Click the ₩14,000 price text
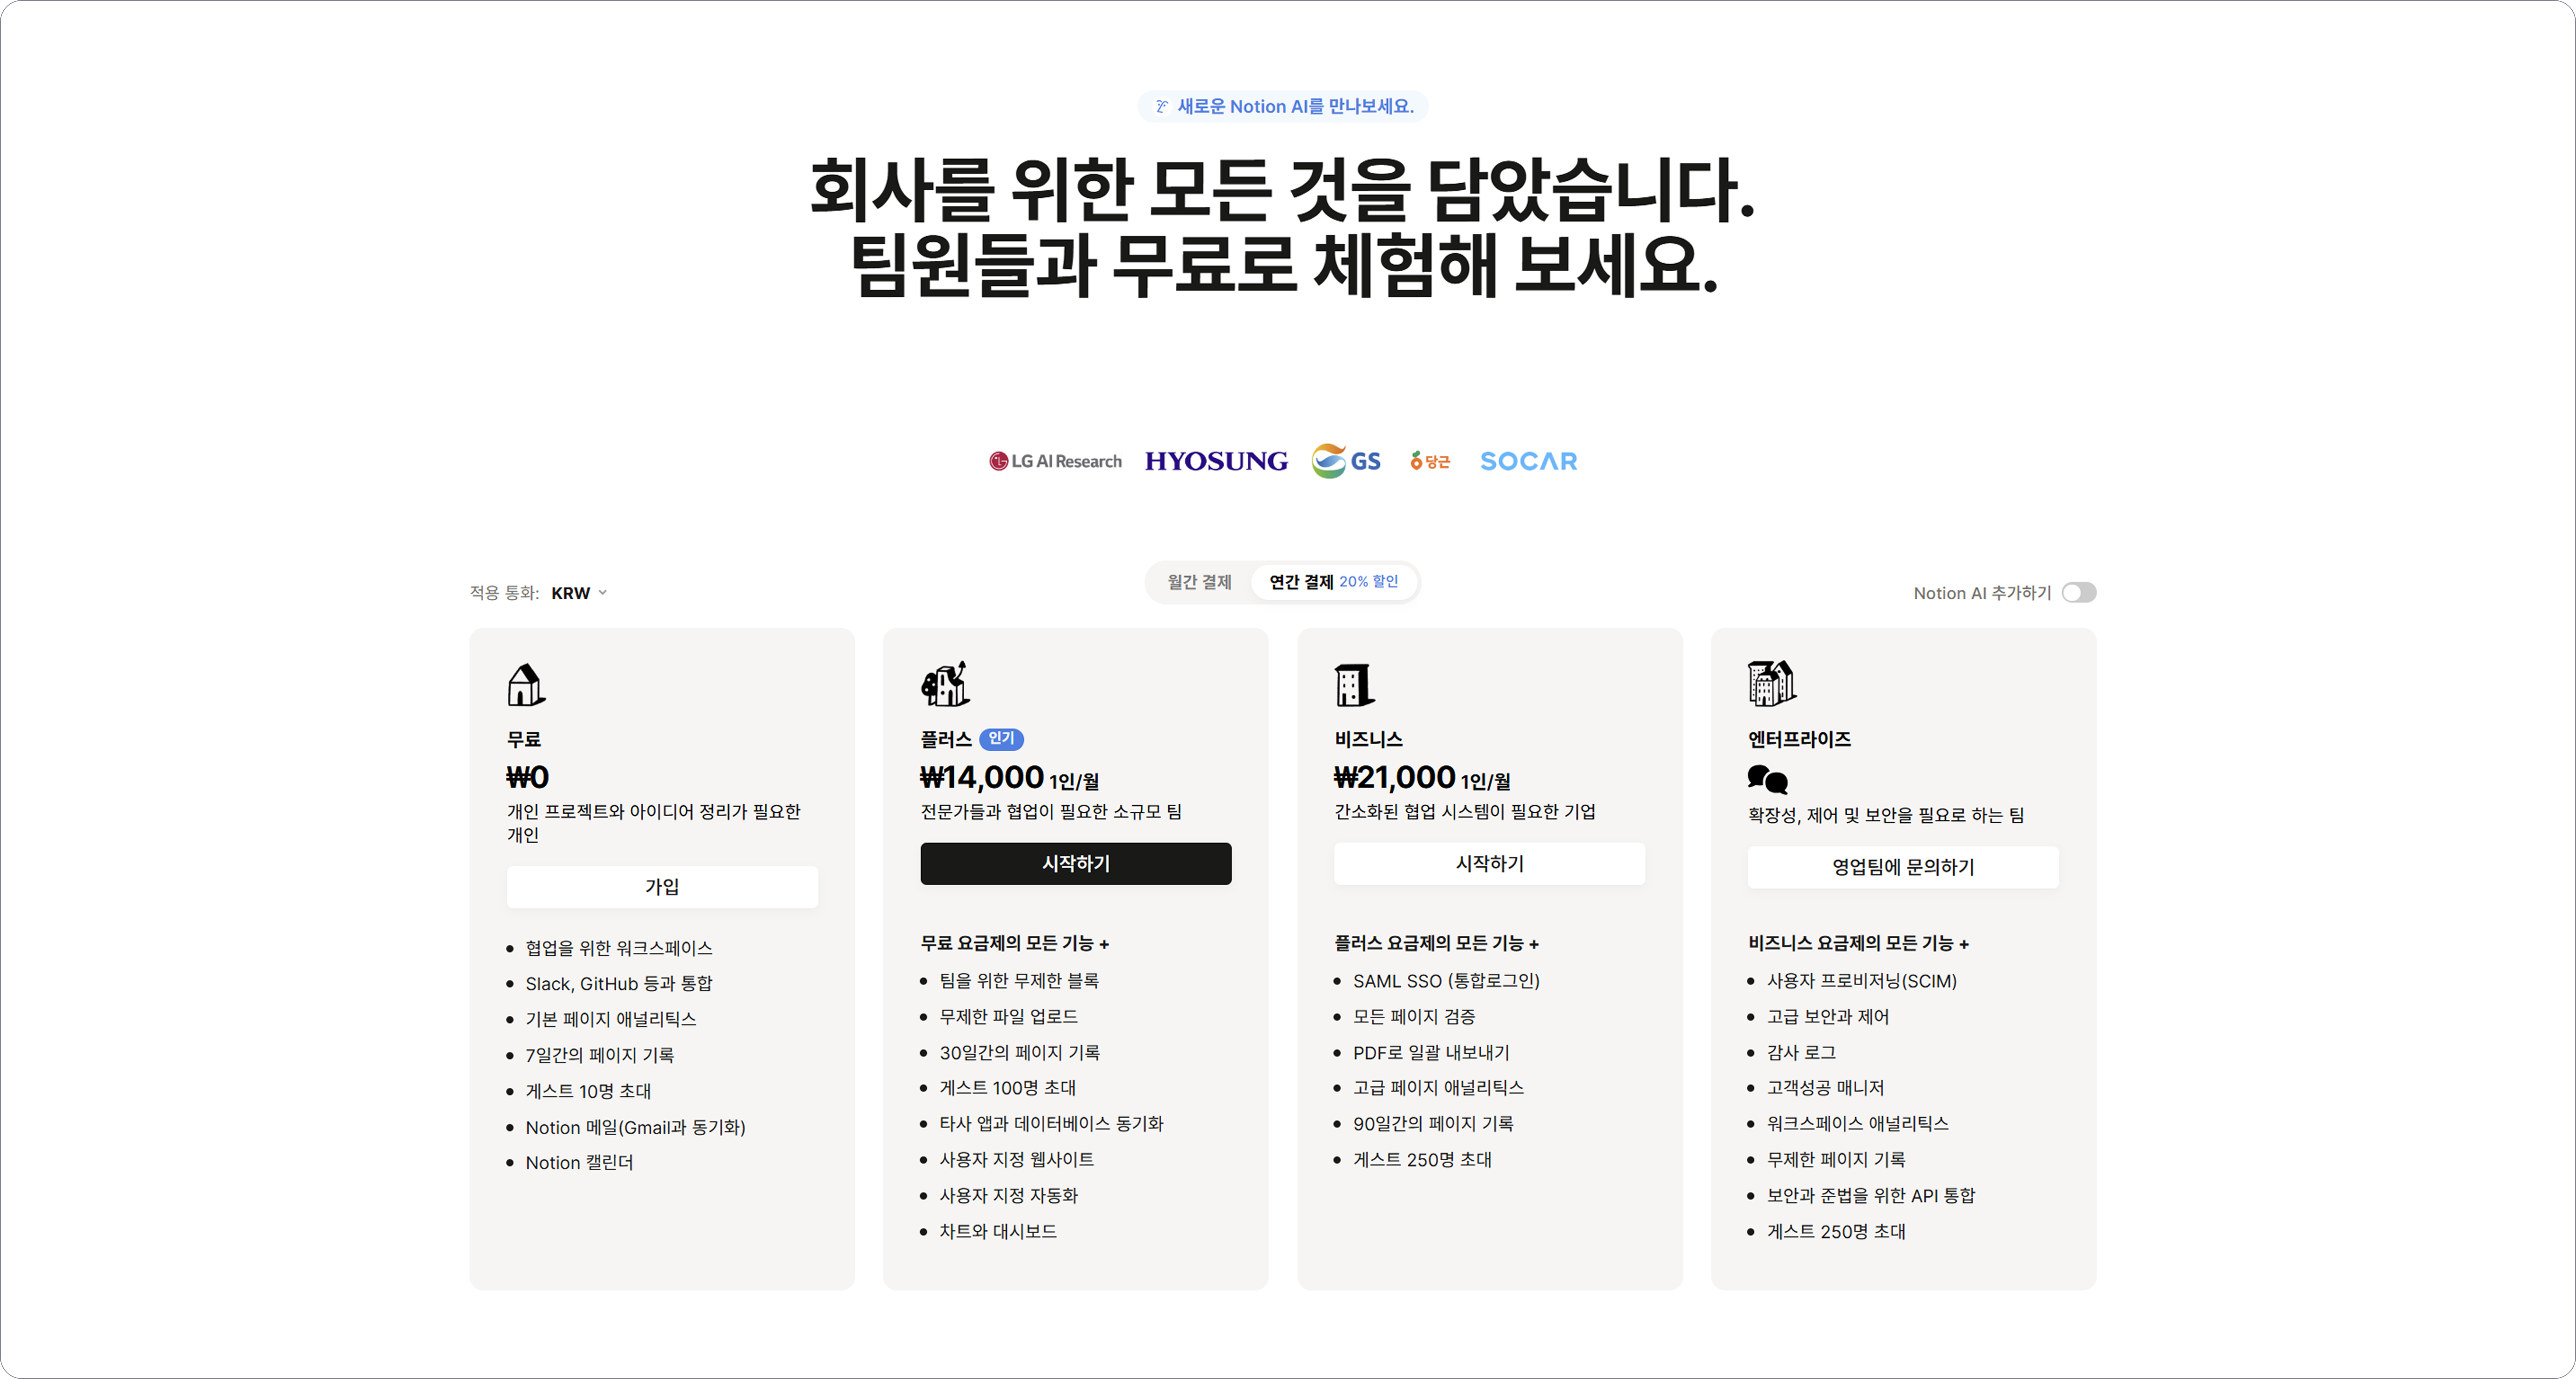Screen dimensions: 2576x1379 (982, 777)
